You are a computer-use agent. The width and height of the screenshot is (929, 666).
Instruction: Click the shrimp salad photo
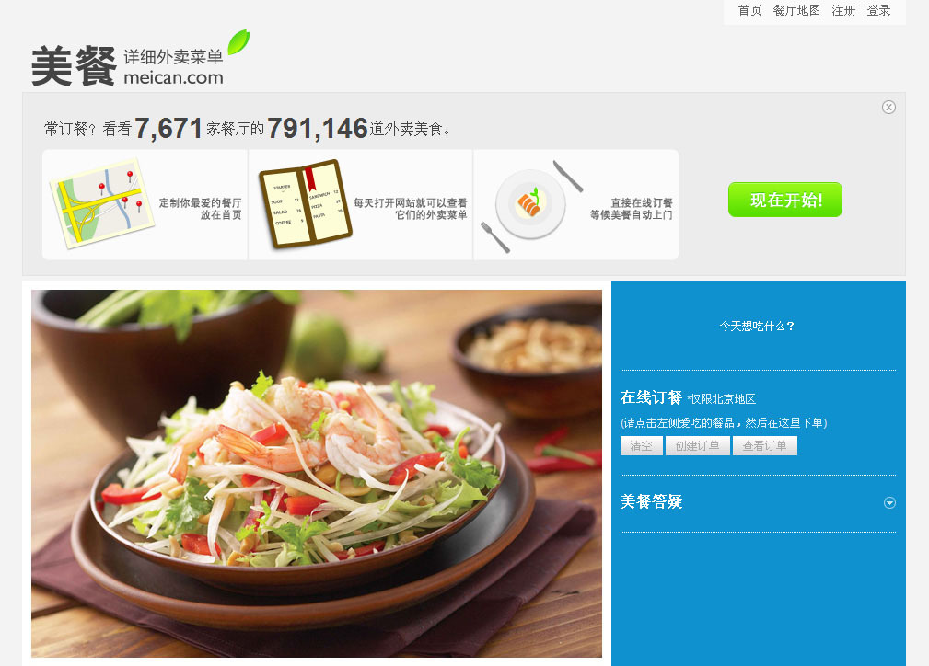point(317,473)
